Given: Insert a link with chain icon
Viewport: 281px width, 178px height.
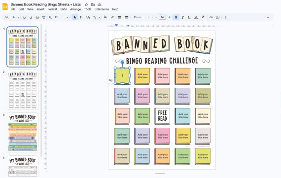Looking at the screenshot, I should [211, 17].
